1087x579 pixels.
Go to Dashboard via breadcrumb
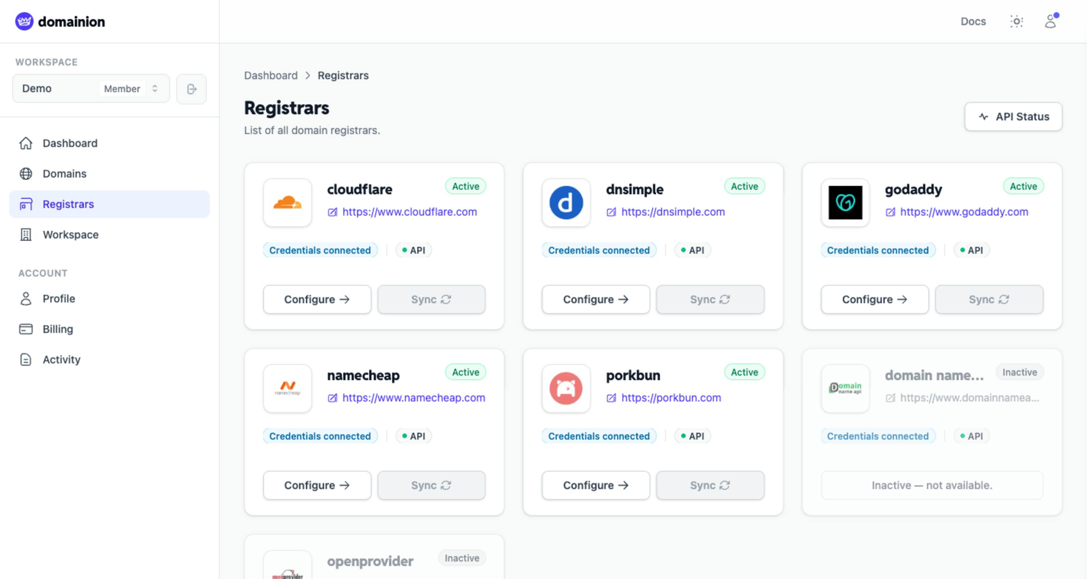(270, 75)
